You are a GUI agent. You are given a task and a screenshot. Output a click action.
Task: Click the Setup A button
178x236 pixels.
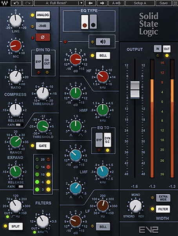pyautogui.click(x=140, y=3)
